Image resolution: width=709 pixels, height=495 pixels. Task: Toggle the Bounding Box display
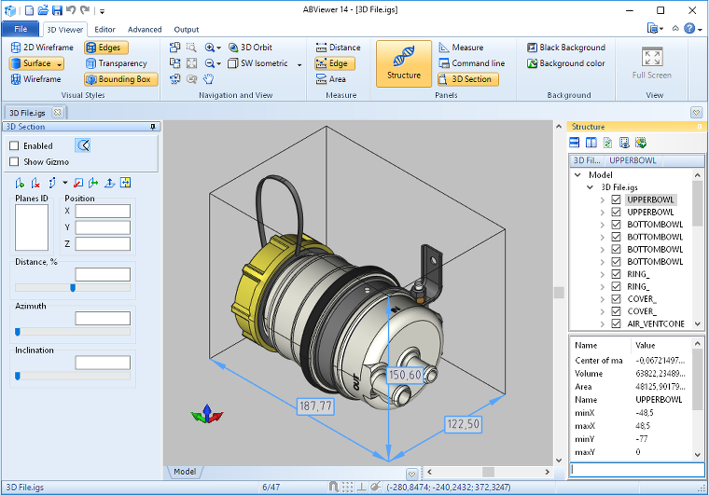point(120,79)
